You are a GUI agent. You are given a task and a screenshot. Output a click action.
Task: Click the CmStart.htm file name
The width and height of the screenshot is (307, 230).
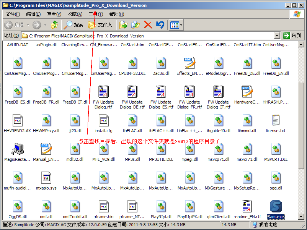click(132, 45)
